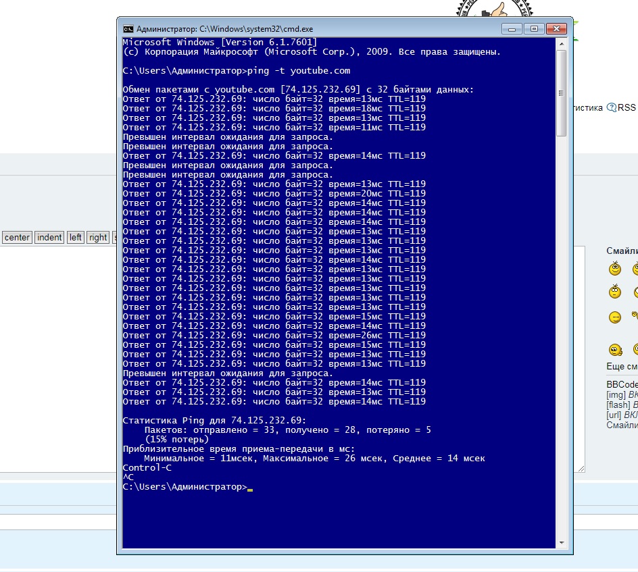
Task: Apply the right align BBCode button
Action: coord(97,238)
